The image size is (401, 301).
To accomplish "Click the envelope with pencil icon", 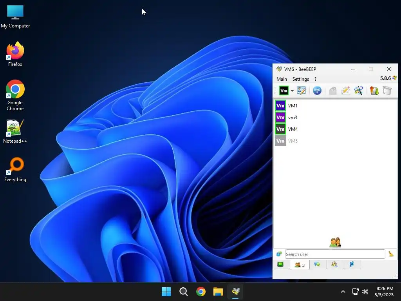I will [345, 91].
